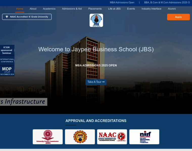Click the Apply button
Image resolution: width=192 pixels, height=151 pixels.
[x=178, y=17]
